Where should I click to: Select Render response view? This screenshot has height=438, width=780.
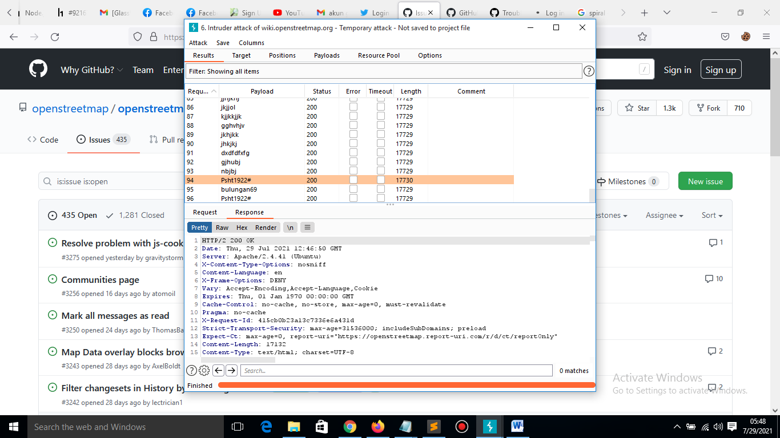click(266, 228)
